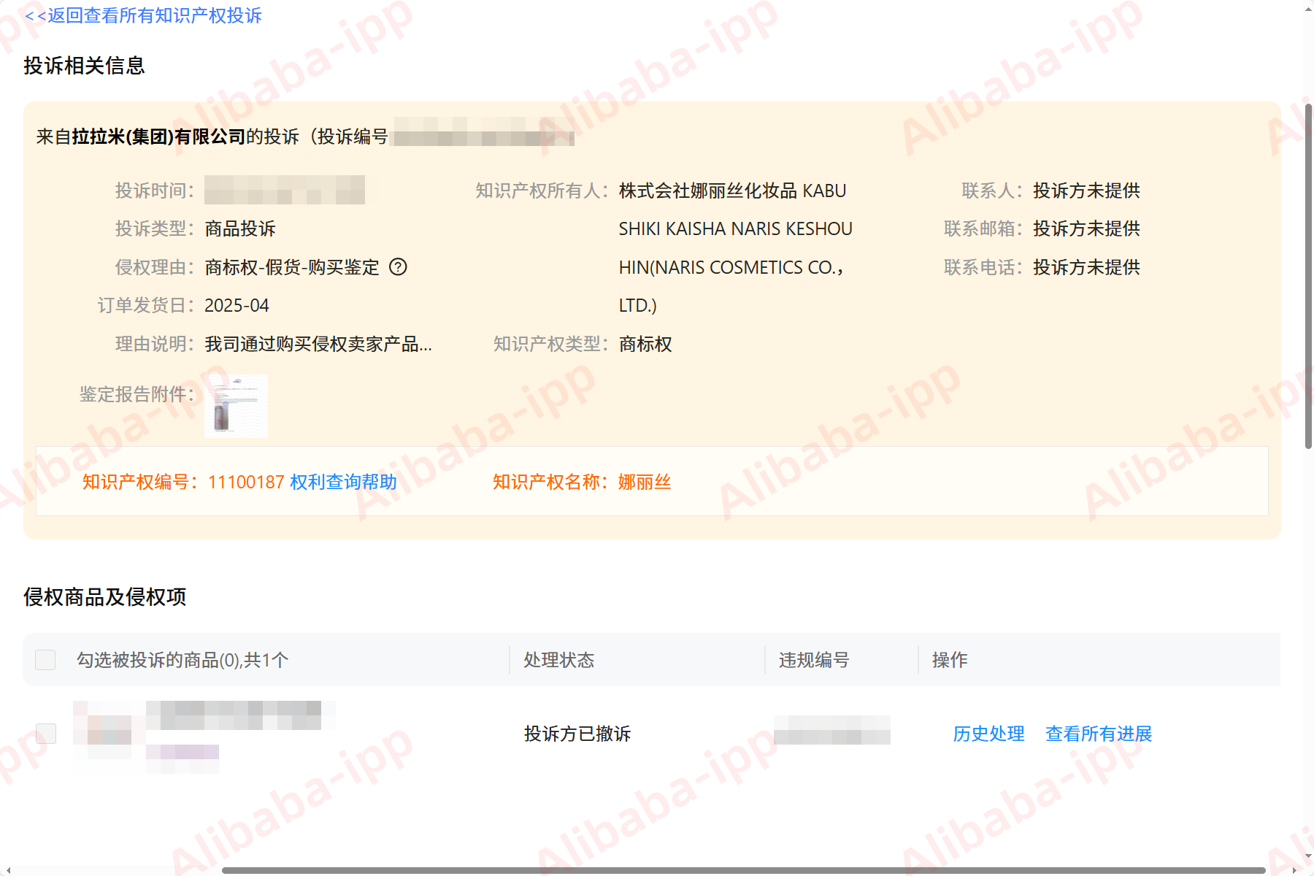Tick the checkbox in the 投诉方已撤诉 row

(46, 733)
